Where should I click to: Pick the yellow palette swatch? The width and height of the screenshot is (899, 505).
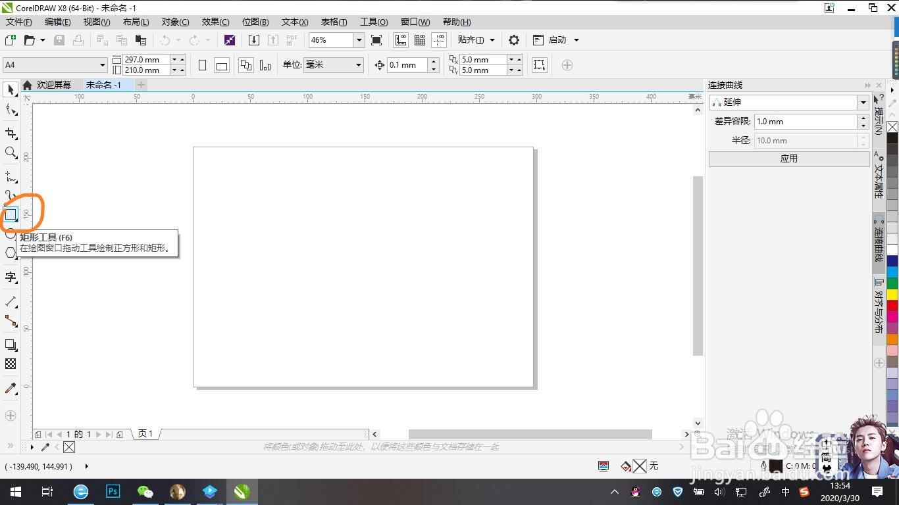point(892,295)
